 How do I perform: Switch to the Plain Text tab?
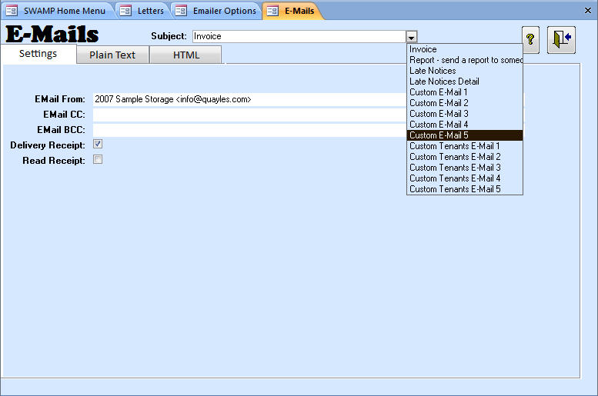coord(112,55)
